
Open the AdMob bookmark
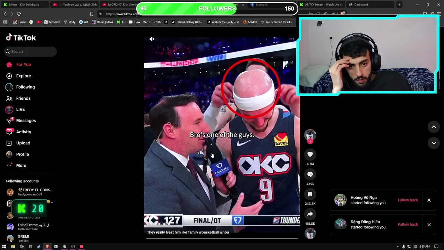pos(250,22)
